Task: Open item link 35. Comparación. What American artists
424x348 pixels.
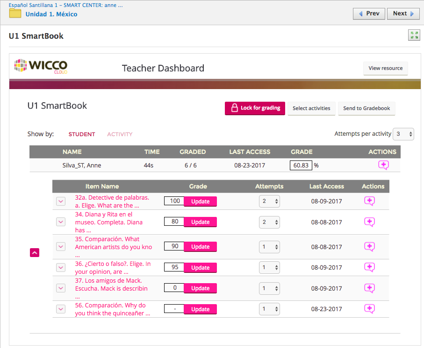Action: [114, 247]
